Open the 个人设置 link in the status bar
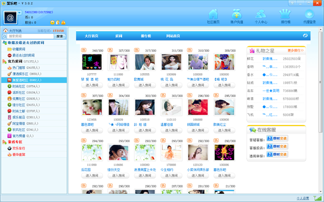 pyautogui.click(x=303, y=198)
